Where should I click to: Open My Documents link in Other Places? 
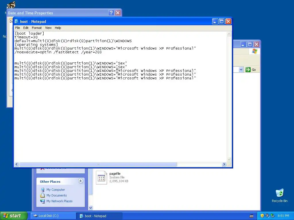(x=57, y=195)
